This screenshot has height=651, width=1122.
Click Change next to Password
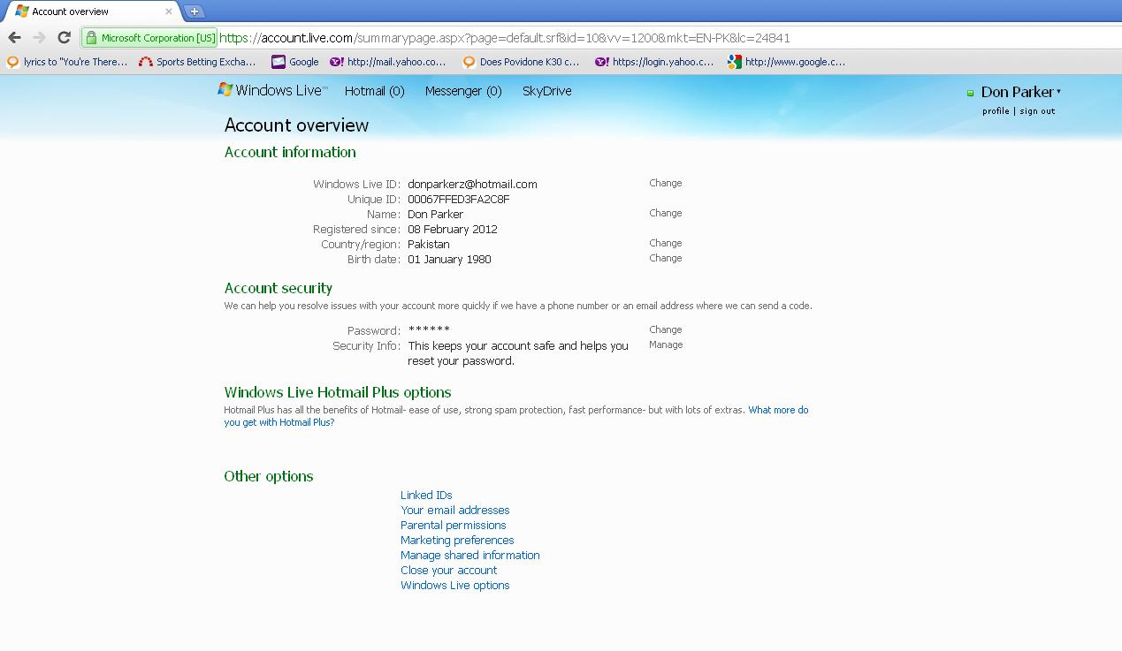[665, 329]
